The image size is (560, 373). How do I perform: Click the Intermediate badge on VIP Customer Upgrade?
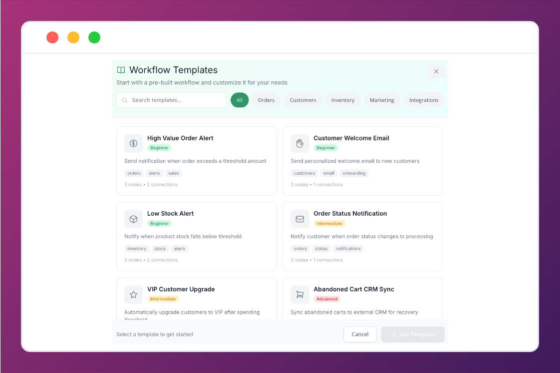pyautogui.click(x=163, y=299)
